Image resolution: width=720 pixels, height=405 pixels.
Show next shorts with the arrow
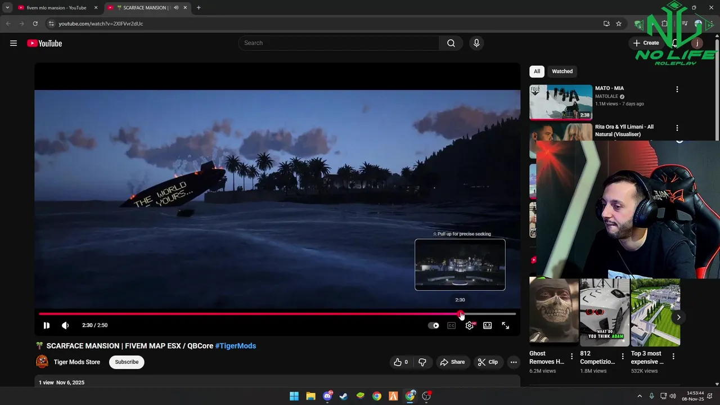point(678,317)
